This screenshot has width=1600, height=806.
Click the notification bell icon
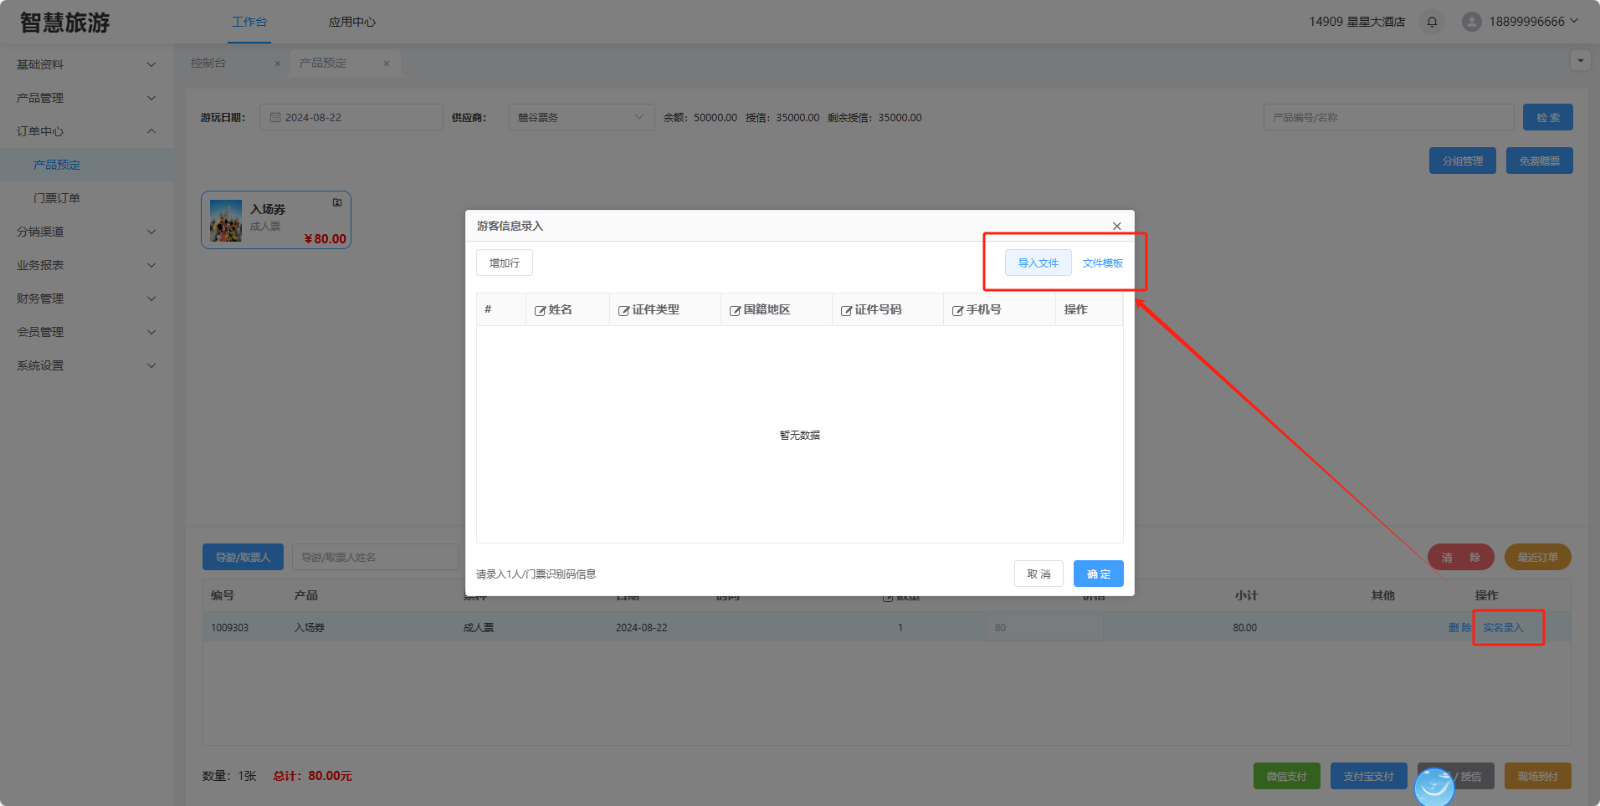(x=1432, y=22)
